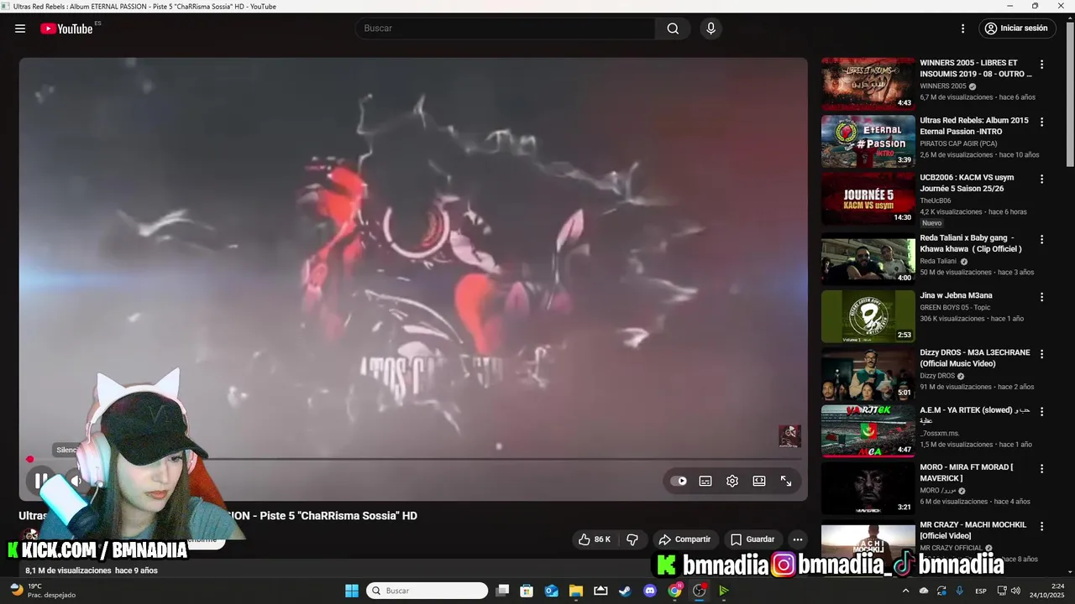This screenshot has width=1075, height=604.
Task: Open options menu for Dizzy DROS video
Action: point(1041,354)
